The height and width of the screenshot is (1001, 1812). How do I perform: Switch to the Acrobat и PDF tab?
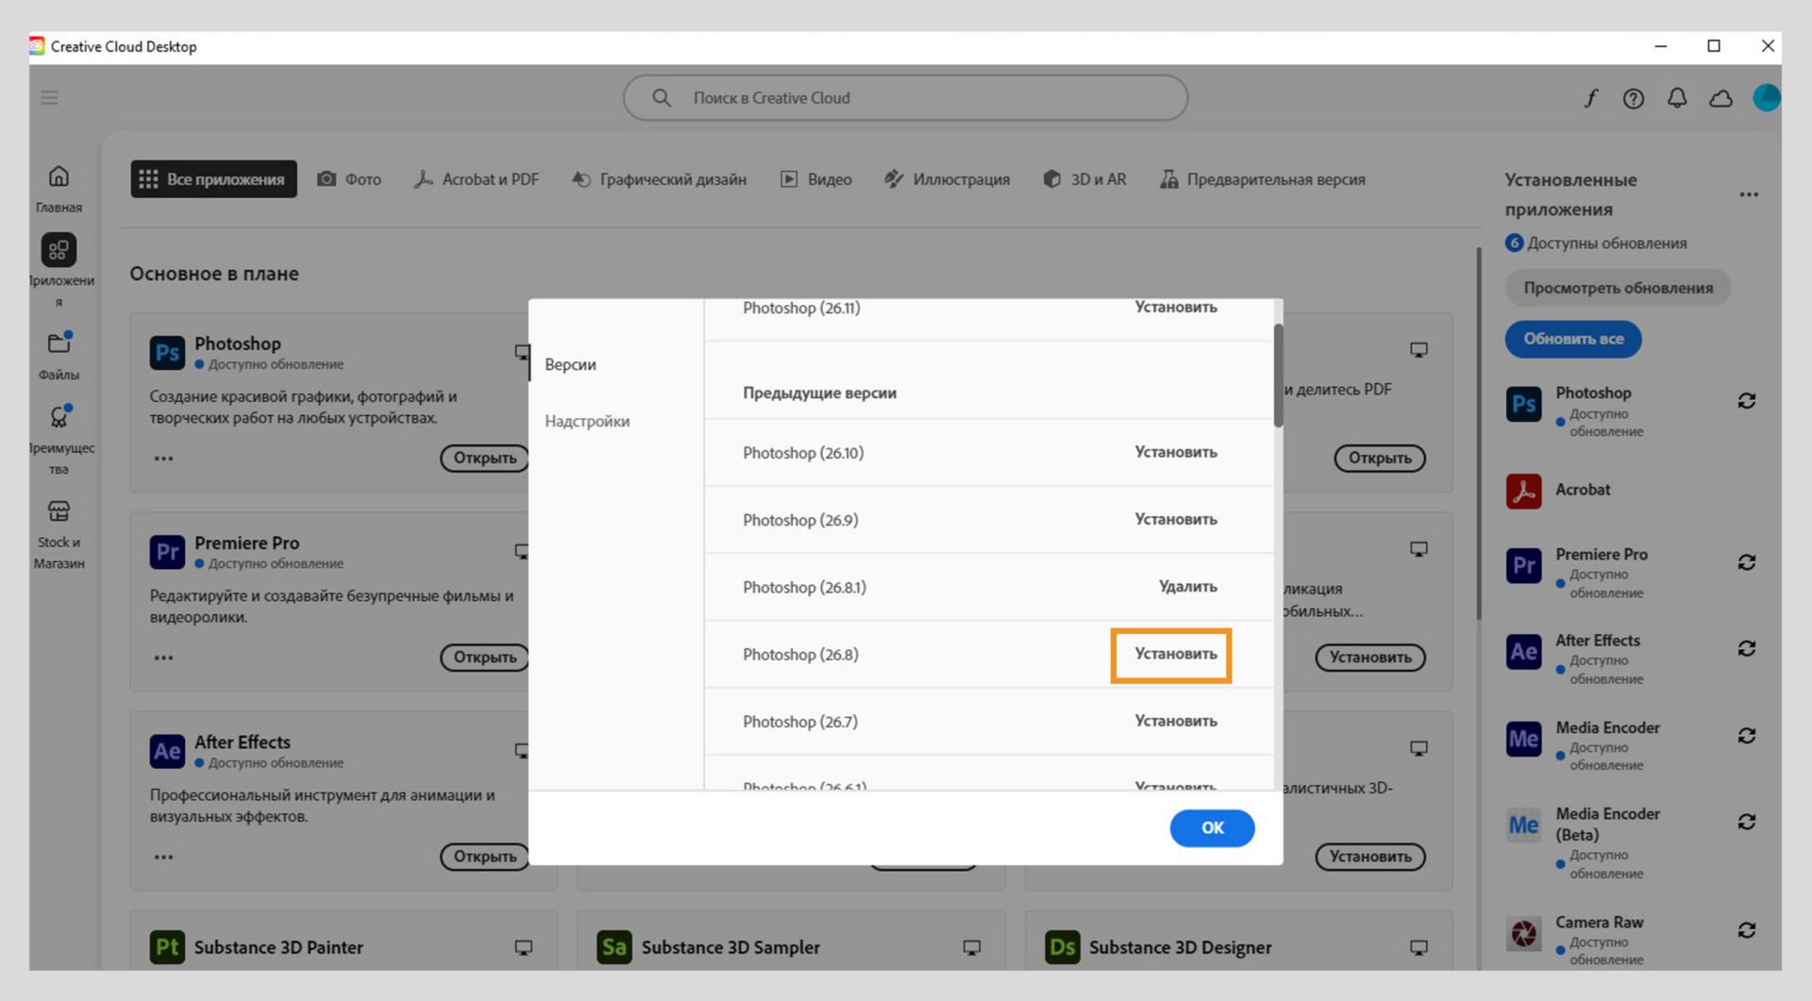tap(477, 179)
